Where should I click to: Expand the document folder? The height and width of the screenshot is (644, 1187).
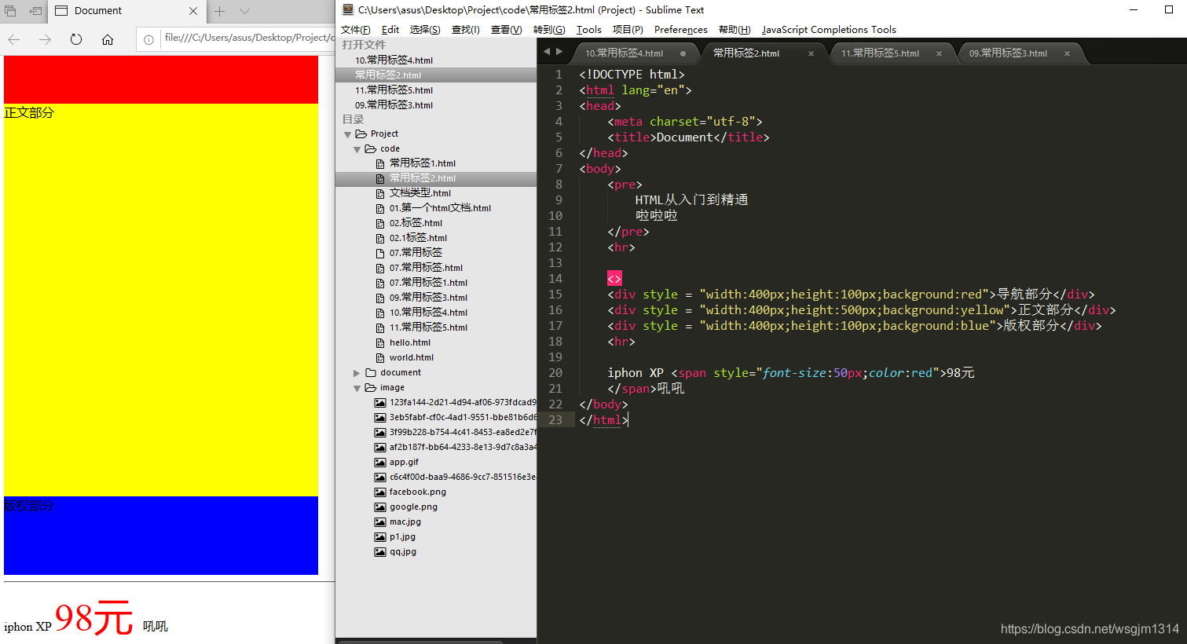point(357,373)
